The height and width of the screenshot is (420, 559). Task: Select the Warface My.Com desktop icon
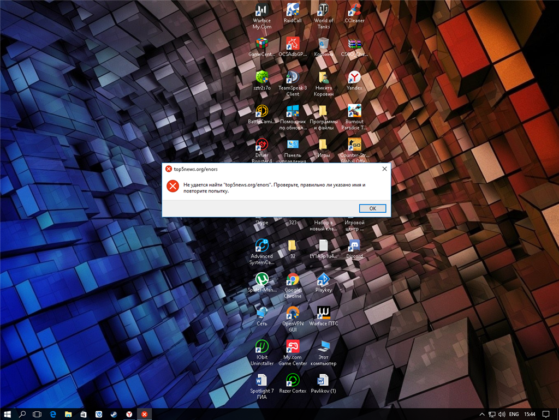(261, 16)
